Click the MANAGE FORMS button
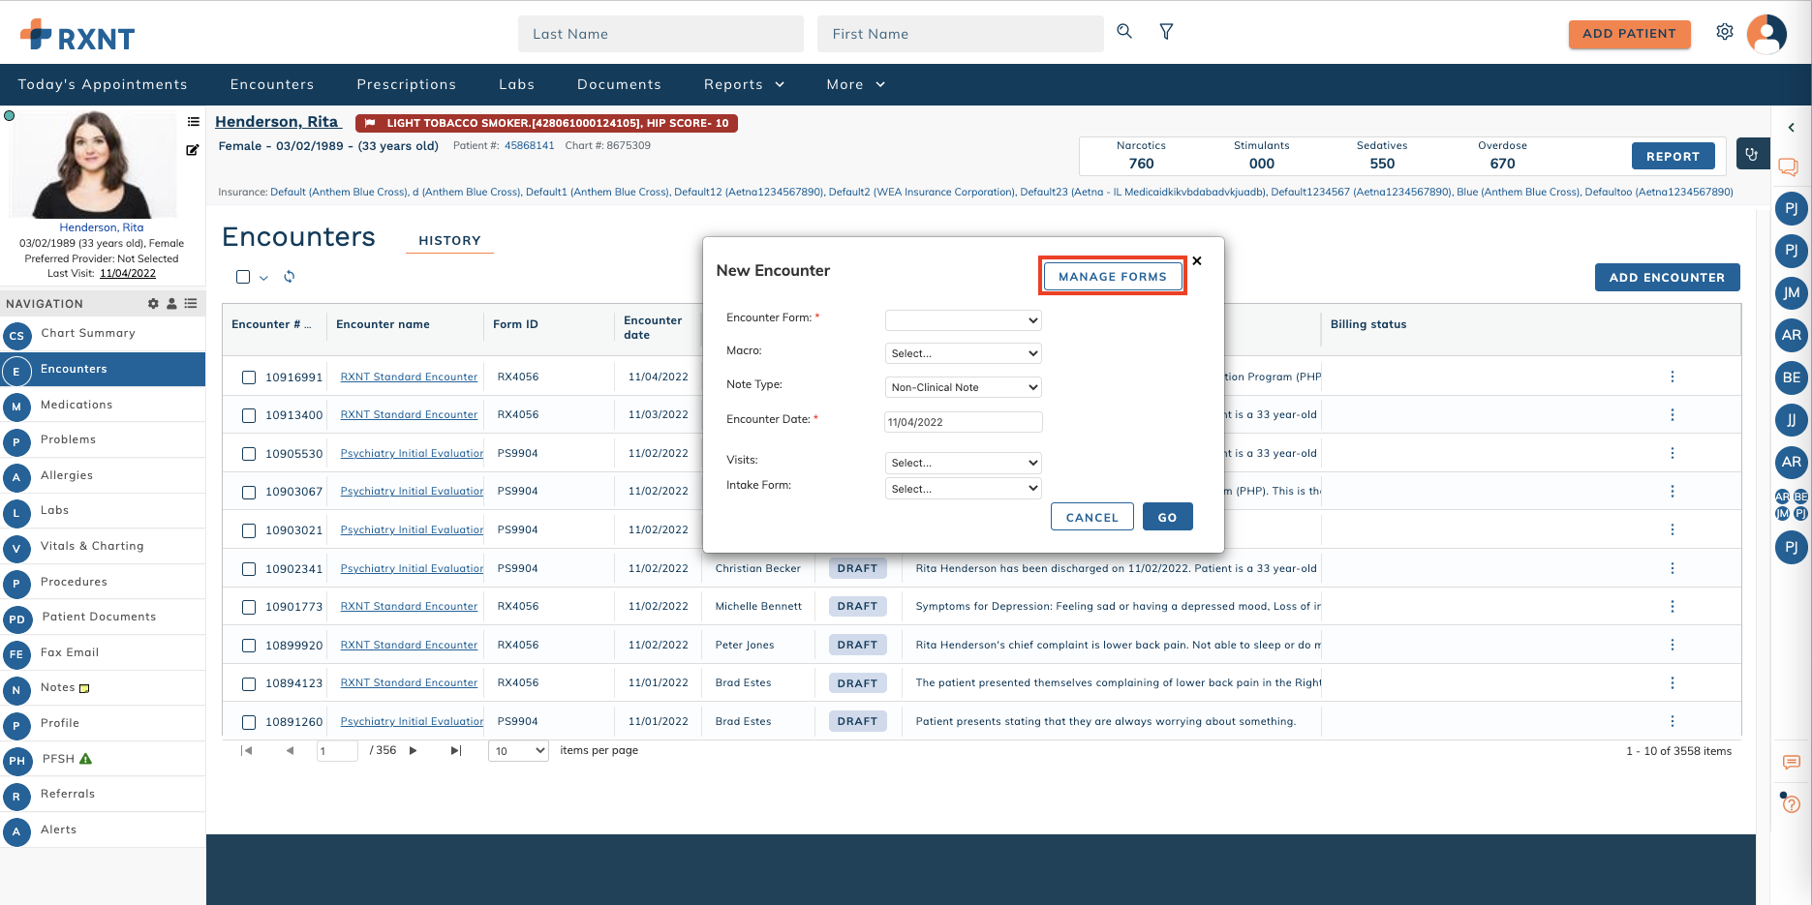The image size is (1812, 905). 1112,276
